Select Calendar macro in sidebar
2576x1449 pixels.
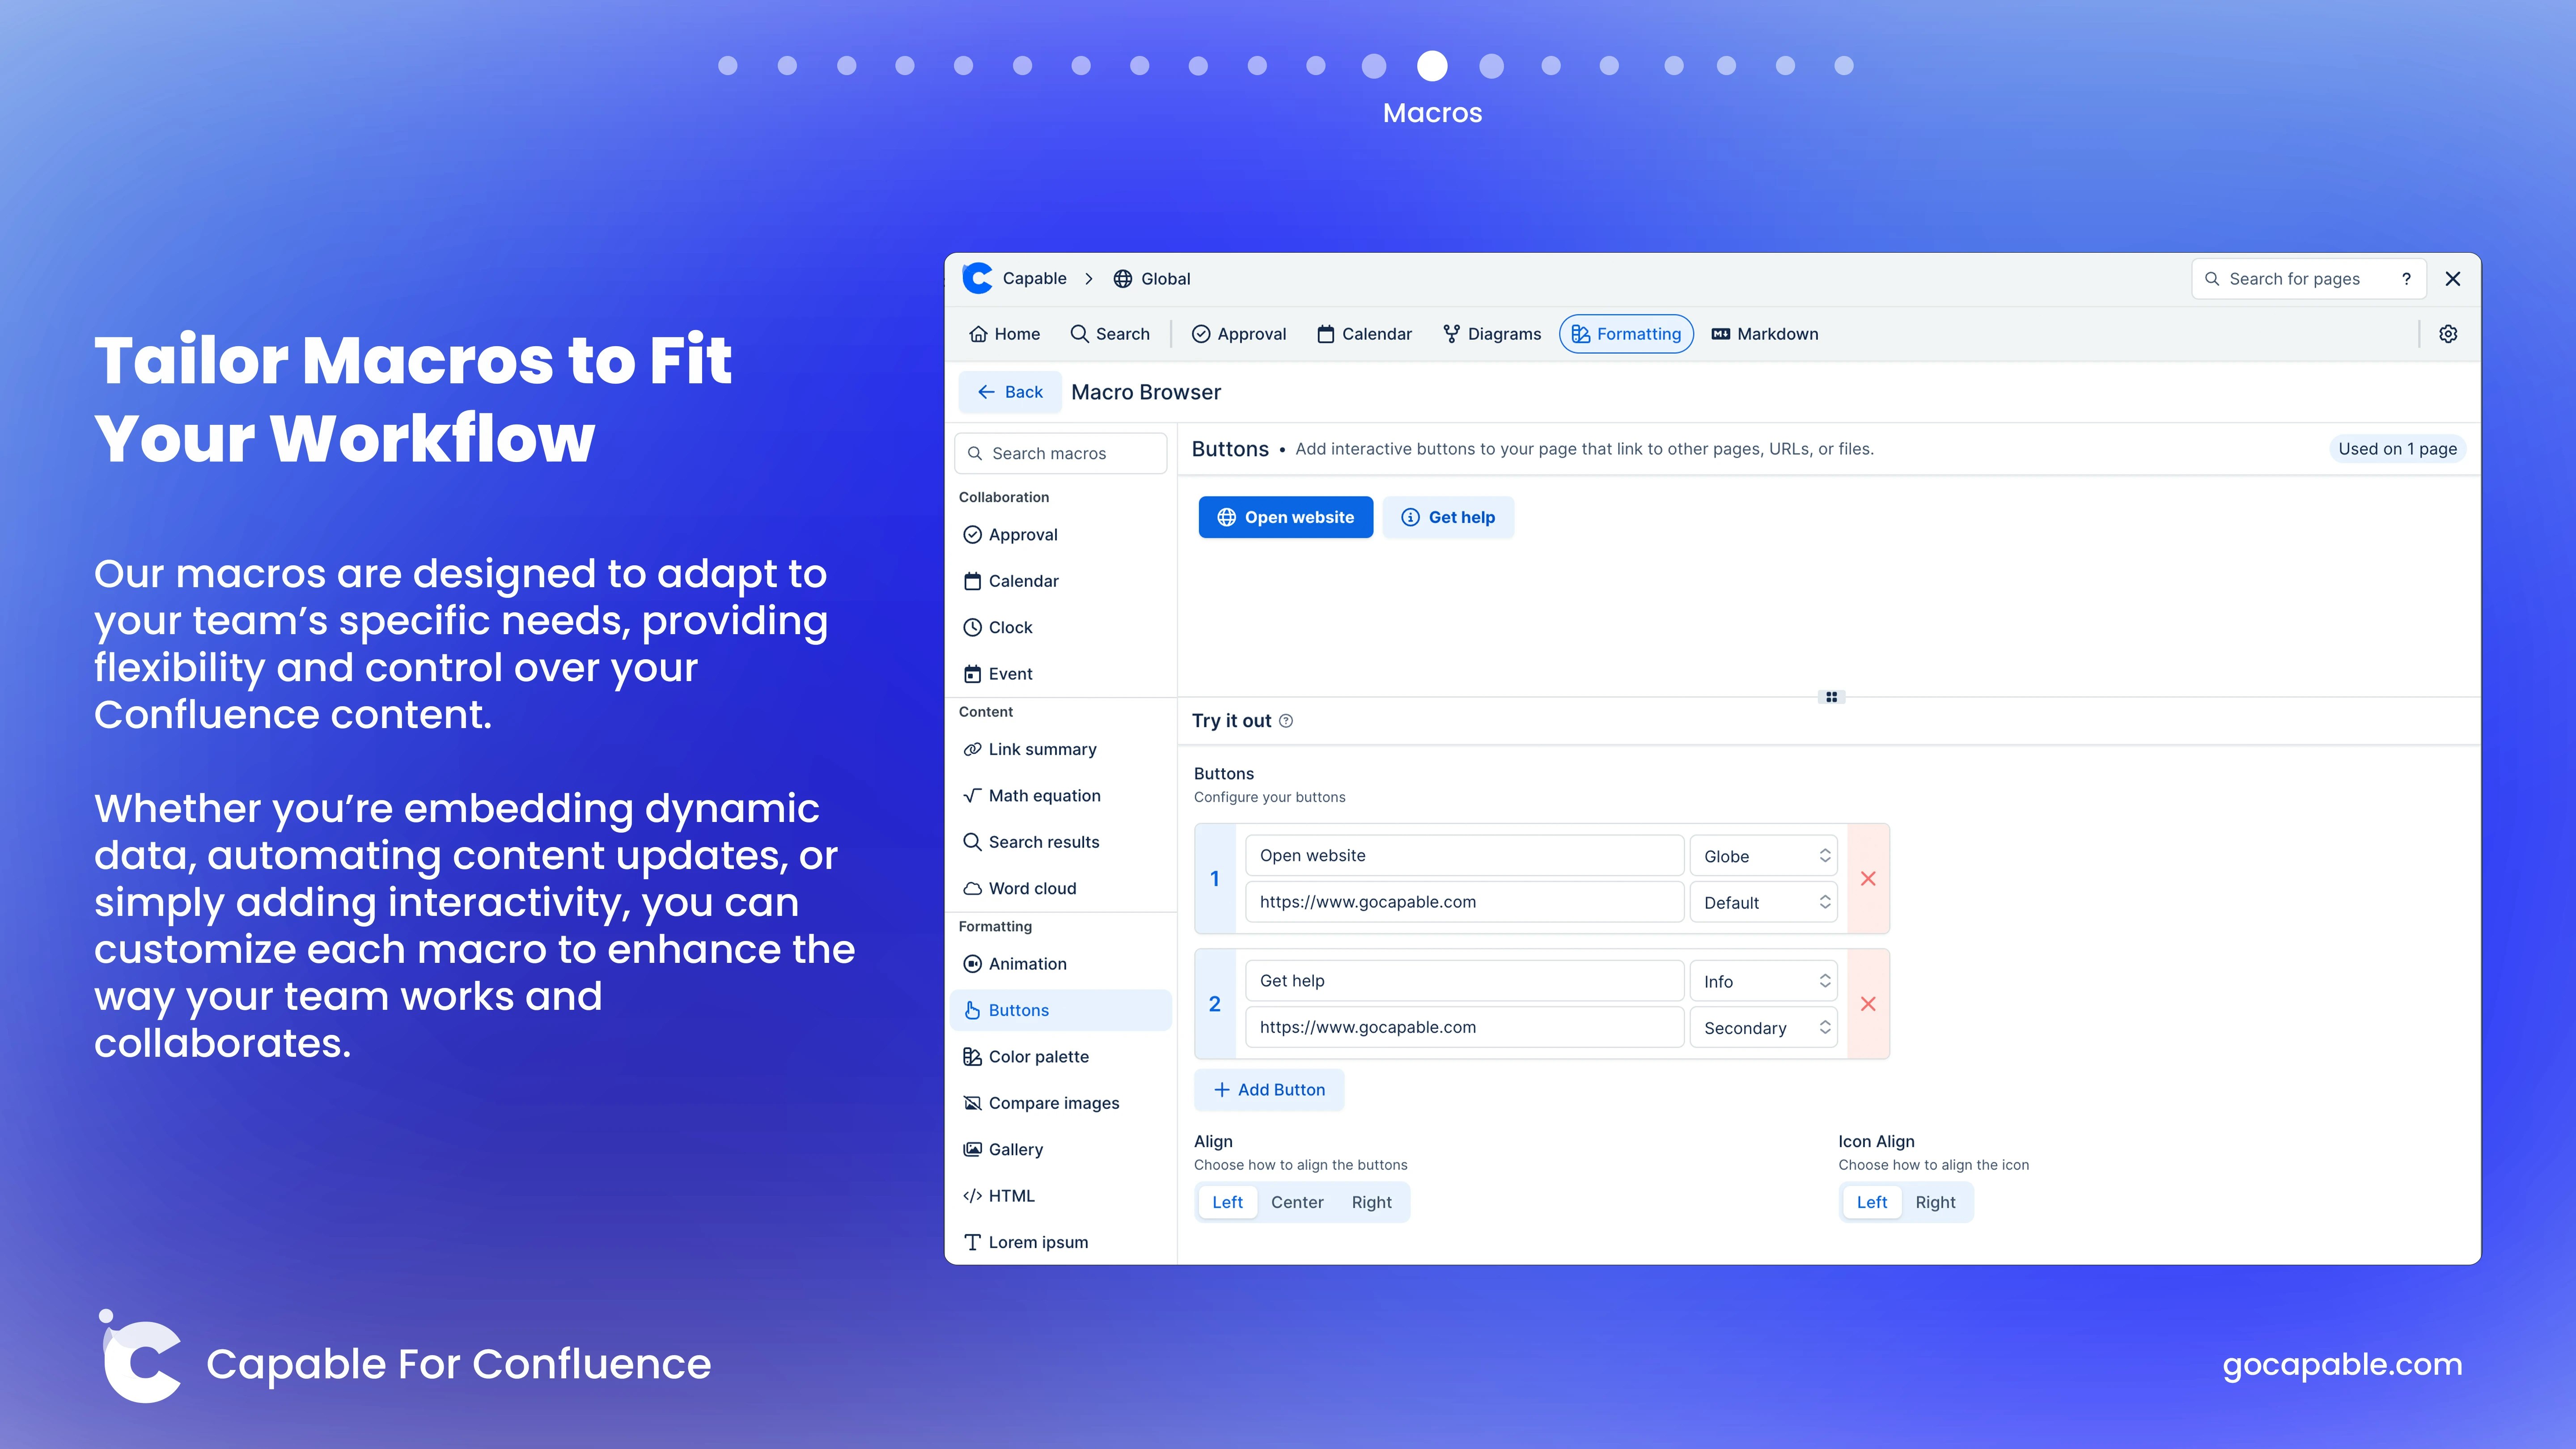click(1060, 581)
